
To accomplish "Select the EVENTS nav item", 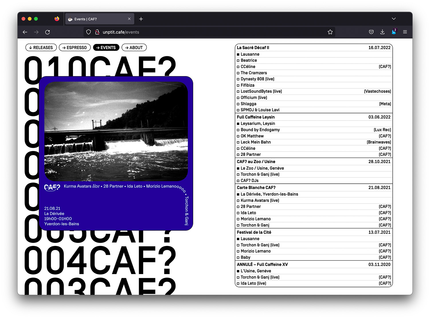I will [x=106, y=48].
